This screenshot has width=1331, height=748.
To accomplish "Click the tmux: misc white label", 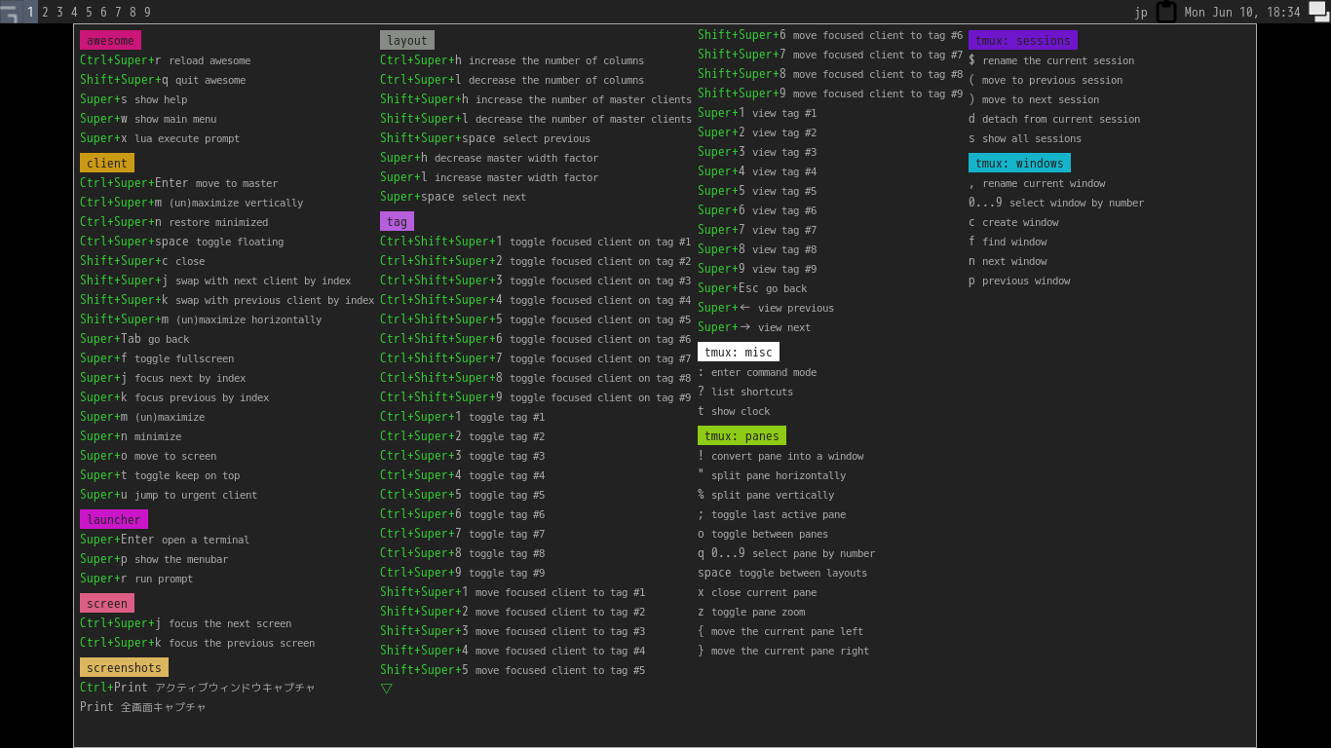I will [x=739, y=352].
